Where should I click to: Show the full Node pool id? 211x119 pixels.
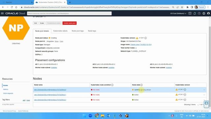(x=56, y=41)
